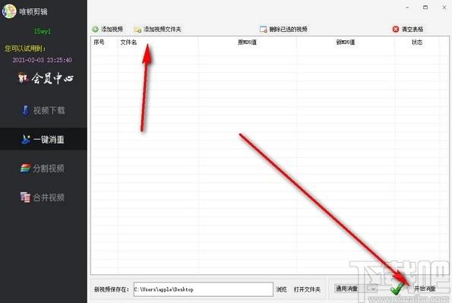Click the 视频下载 download arrow icon

coord(25,110)
